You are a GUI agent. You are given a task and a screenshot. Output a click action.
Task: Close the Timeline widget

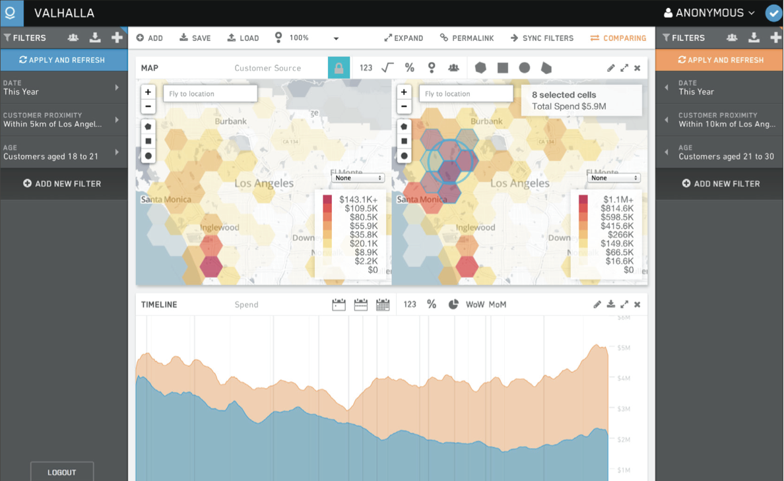tap(637, 304)
